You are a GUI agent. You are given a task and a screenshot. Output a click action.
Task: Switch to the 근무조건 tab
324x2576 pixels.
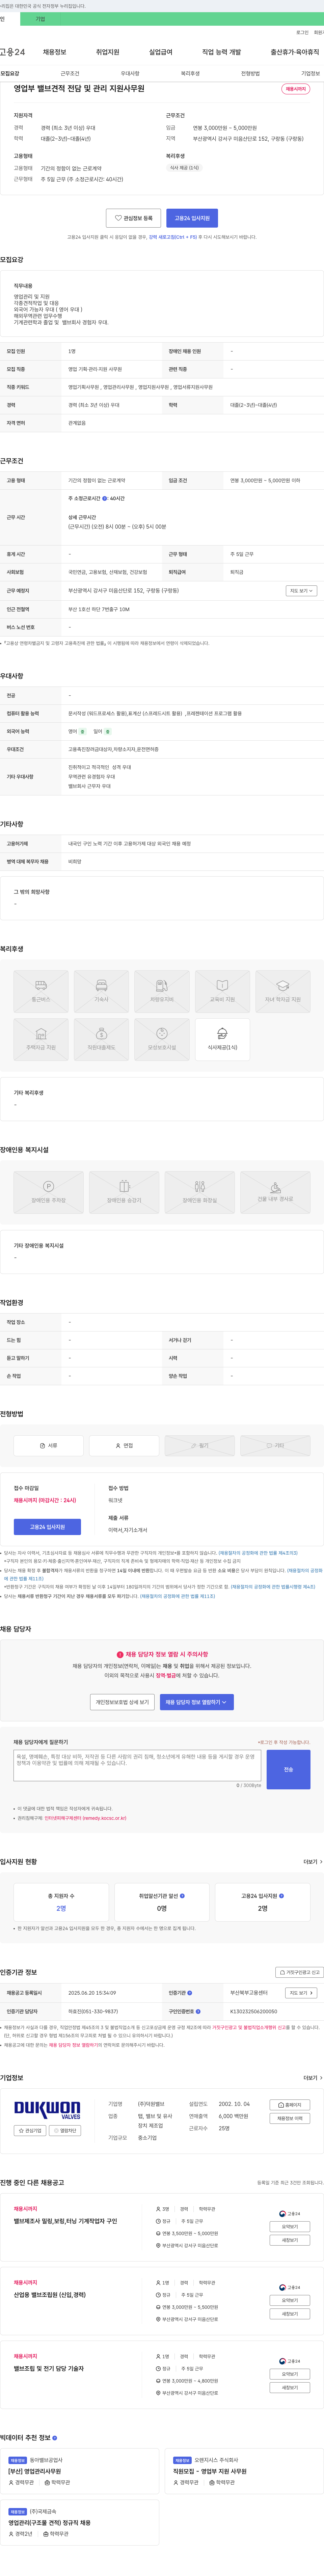(x=70, y=73)
